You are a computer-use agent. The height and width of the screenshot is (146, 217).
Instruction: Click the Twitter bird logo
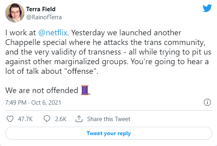[207, 8]
